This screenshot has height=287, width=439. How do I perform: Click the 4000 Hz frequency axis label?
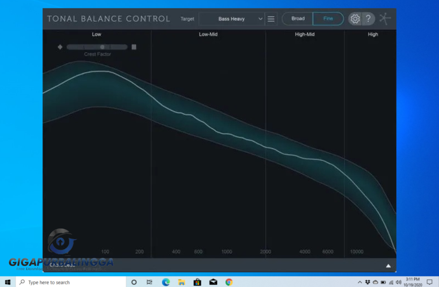pyautogui.click(x=305, y=251)
